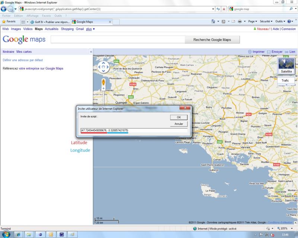
Task: Expand the Quick Tabs dropdown arrow
Action: (27, 22)
